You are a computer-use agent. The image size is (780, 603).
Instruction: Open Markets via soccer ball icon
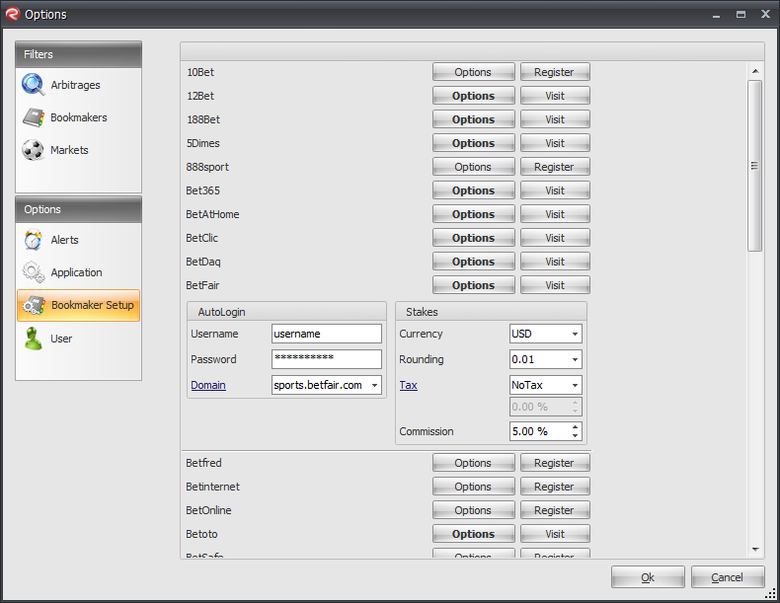click(x=34, y=150)
